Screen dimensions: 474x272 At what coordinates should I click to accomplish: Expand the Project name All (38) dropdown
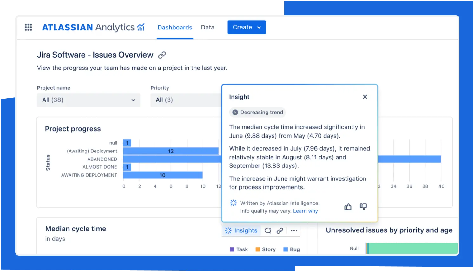tap(89, 100)
